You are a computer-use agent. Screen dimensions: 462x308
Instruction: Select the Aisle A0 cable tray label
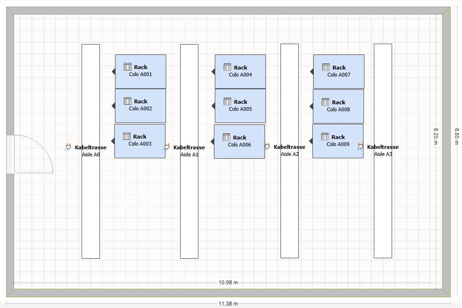[91, 154]
